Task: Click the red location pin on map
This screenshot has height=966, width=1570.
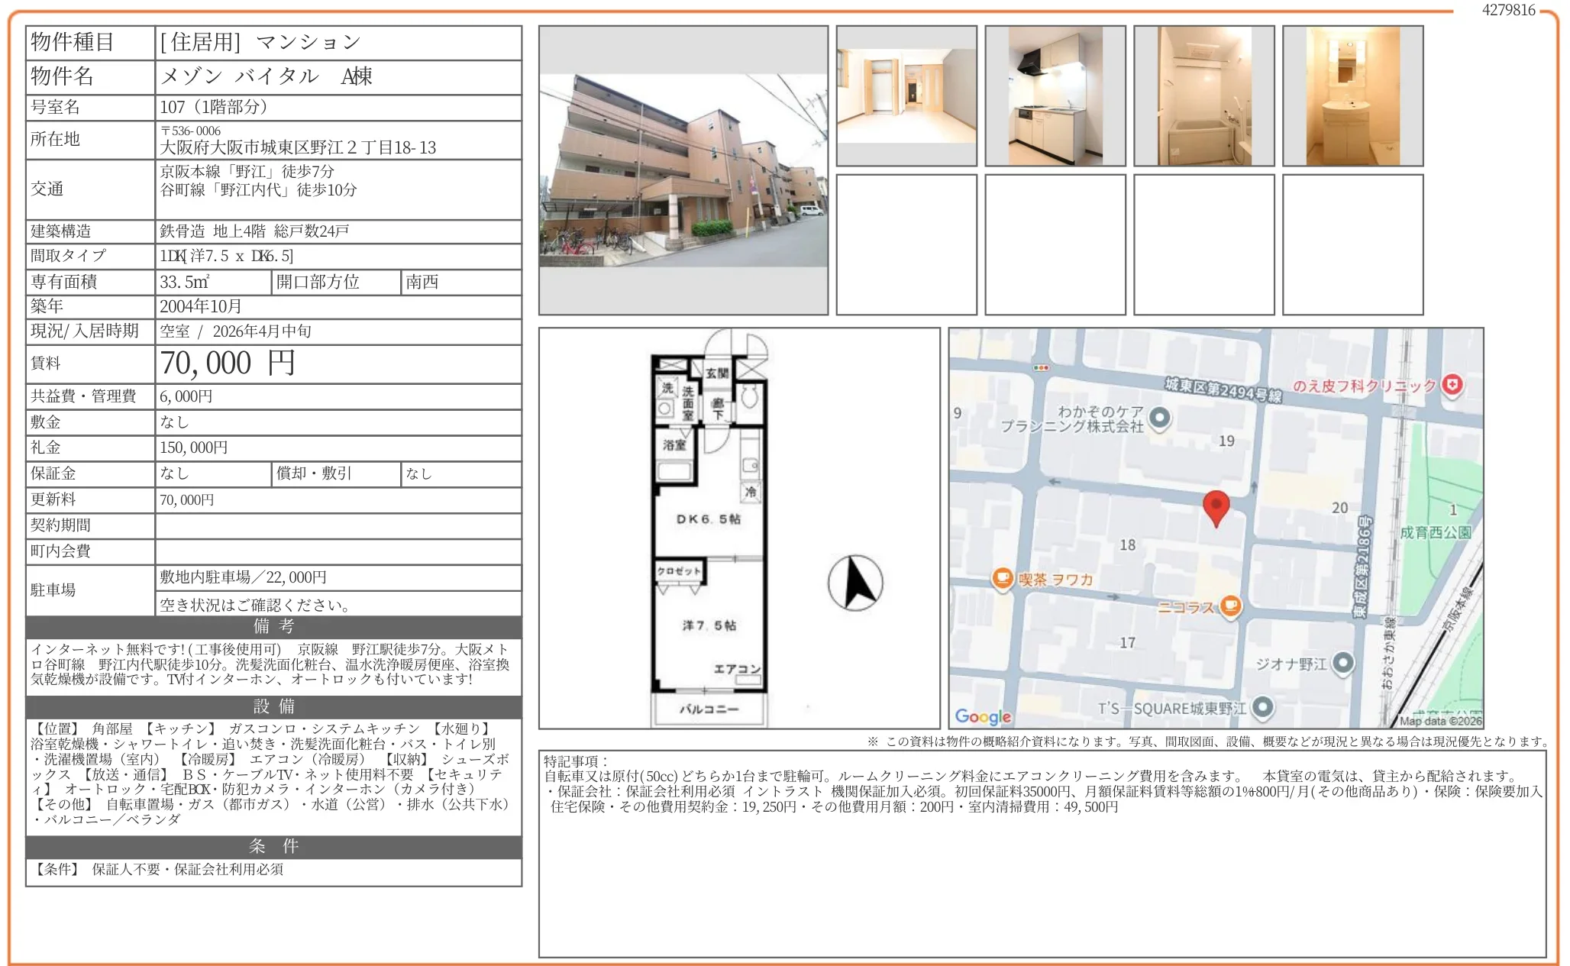Action: click(x=1216, y=506)
